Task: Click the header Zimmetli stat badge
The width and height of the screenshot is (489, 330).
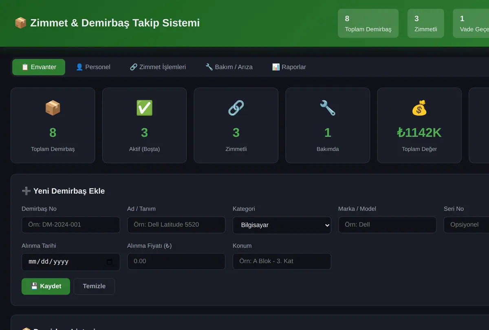Action: click(426, 24)
